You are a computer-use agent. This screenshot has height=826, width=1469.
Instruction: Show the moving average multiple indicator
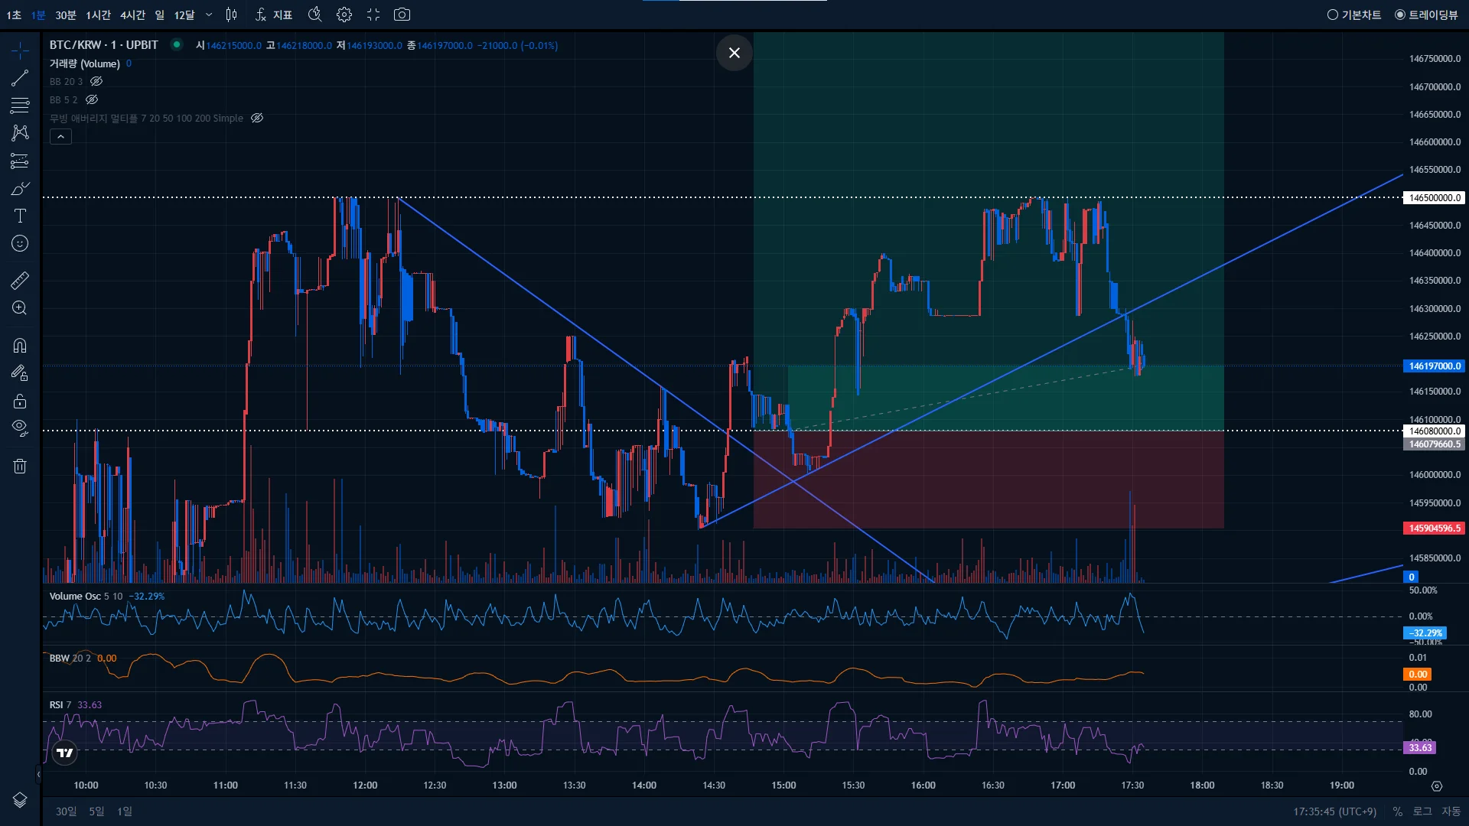click(257, 118)
